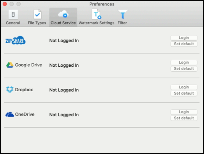
Task: Switch to Watermark Settings tab label
Action: (x=97, y=23)
